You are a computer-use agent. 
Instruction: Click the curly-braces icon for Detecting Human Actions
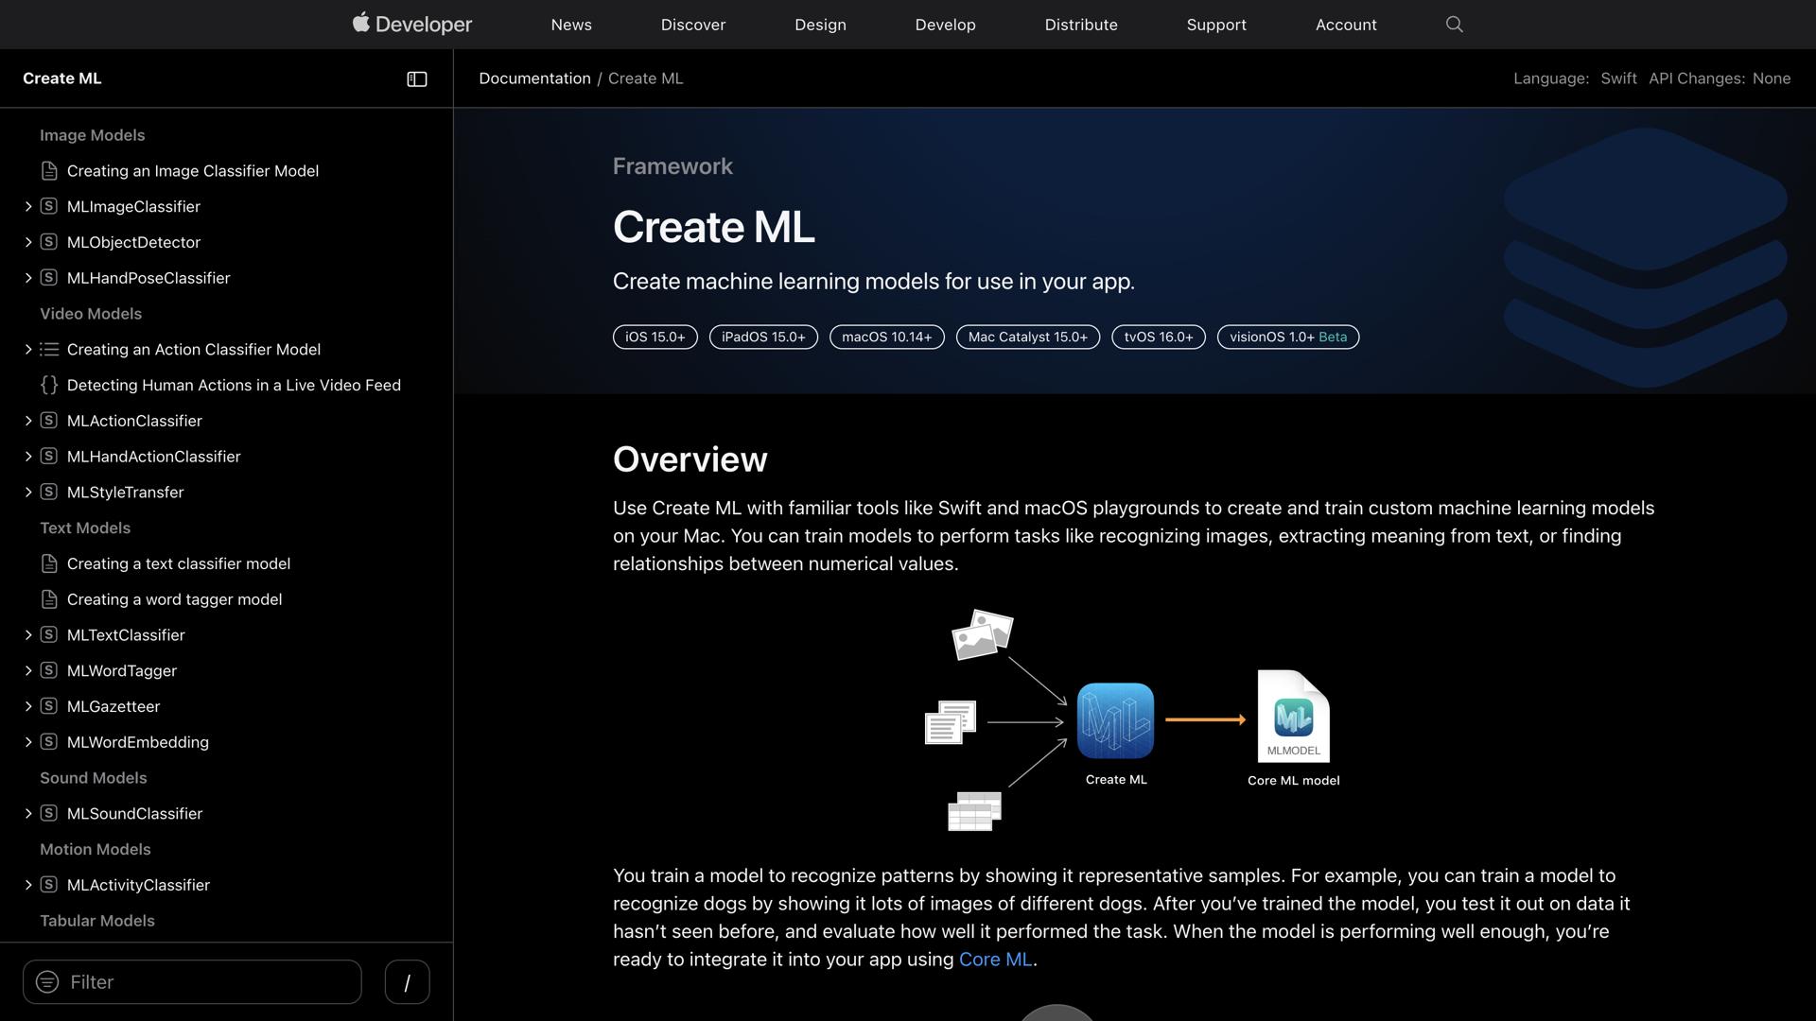[x=48, y=385]
